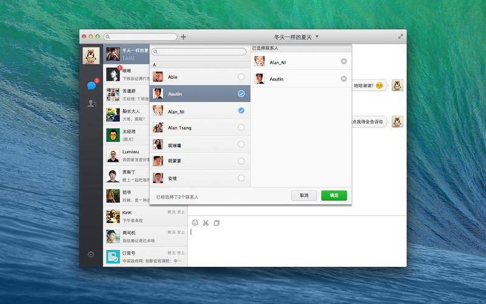The height and width of the screenshot is (304, 486).
Task: Click KinK's avatar in the chat list
Action: 113,216
